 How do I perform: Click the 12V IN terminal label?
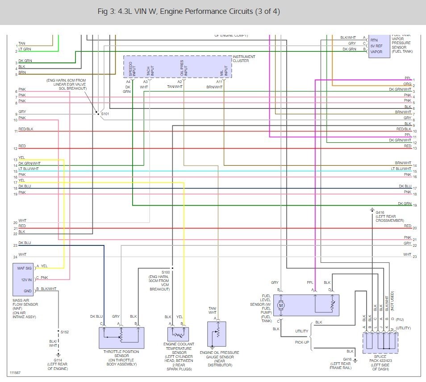tap(26, 280)
